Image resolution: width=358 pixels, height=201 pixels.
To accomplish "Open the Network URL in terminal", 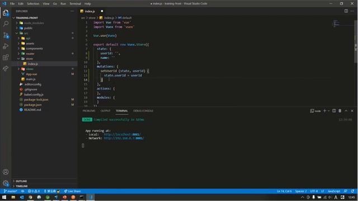I will [124, 138].
